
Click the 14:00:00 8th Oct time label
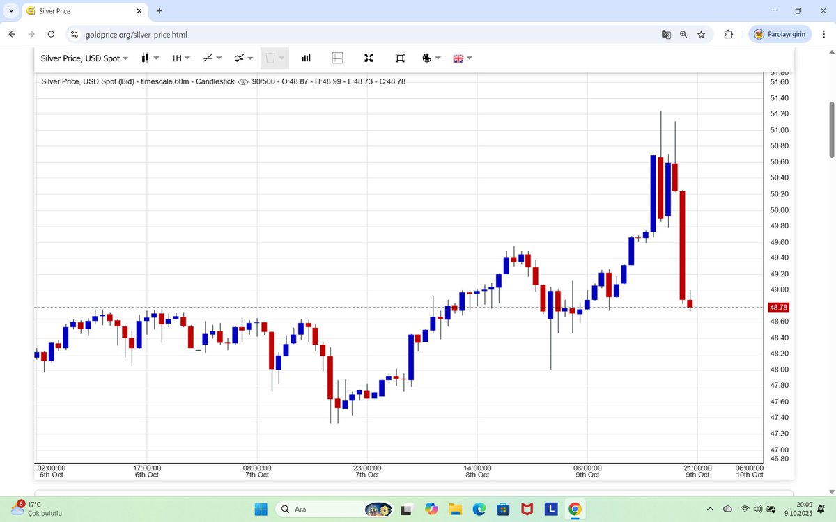(477, 471)
